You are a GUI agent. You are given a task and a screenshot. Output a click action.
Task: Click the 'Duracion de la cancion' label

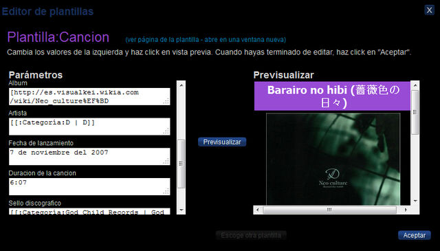42,173
